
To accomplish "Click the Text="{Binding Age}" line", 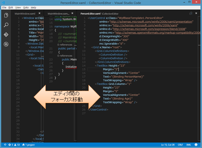I will click(118, 99).
